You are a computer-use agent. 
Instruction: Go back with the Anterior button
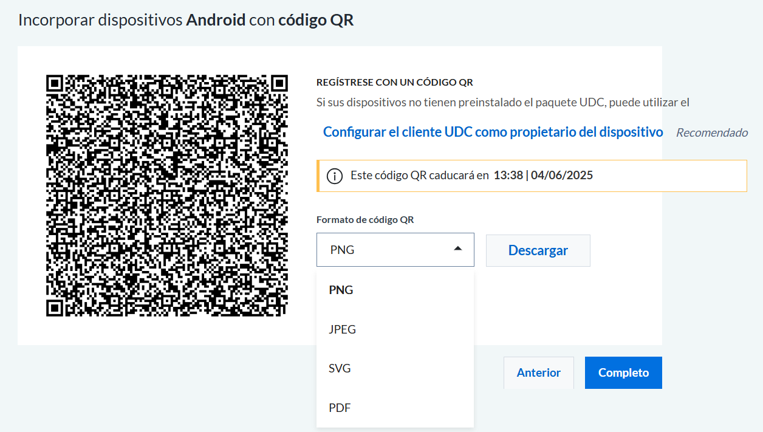(x=539, y=372)
